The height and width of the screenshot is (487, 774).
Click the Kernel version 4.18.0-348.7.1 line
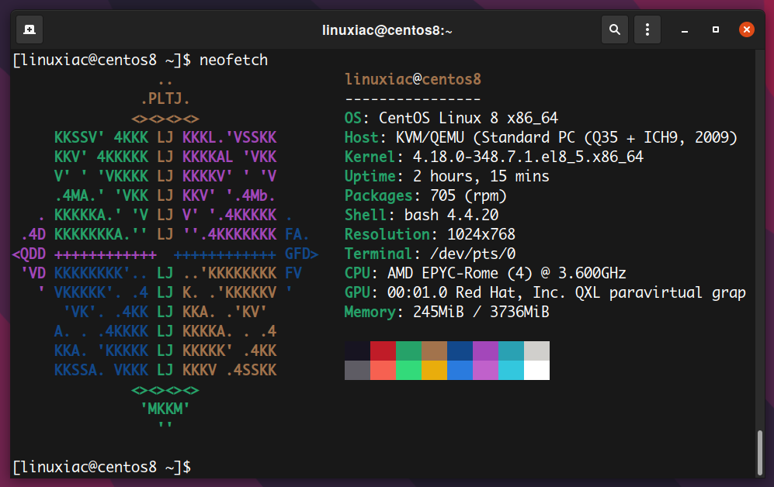pos(494,157)
